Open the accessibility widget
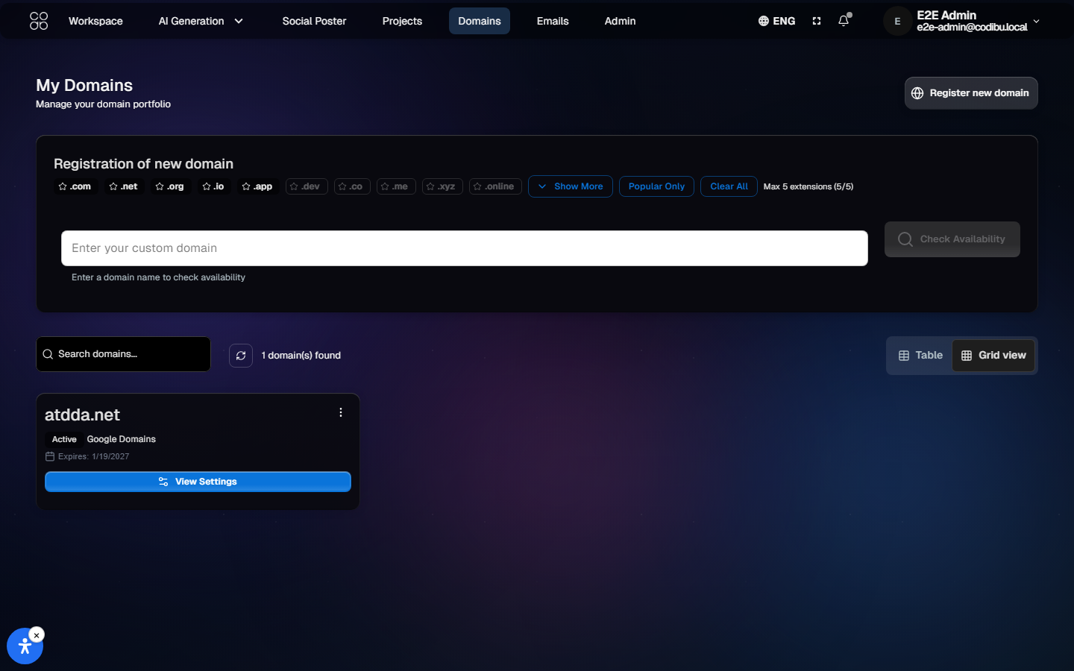Viewport: 1074px width, 671px height. (25, 646)
